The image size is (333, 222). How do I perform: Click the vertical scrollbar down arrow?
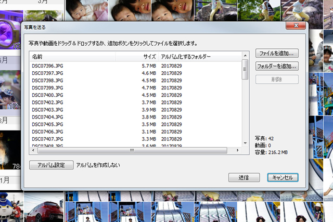tap(245, 143)
